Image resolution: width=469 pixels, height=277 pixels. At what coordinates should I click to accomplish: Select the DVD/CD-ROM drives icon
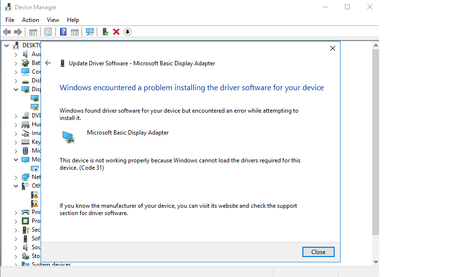pos(25,116)
